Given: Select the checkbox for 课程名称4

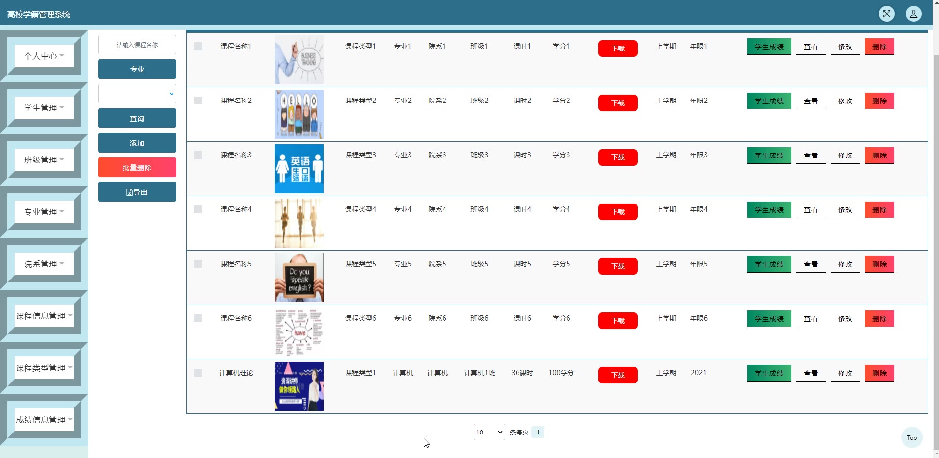Looking at the screenshot, I should click(198, 209).
